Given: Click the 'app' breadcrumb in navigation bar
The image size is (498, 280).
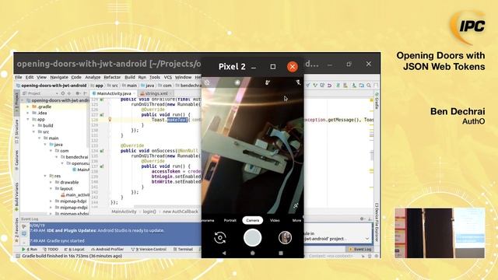Looking at the screenshot, I should (97, 86).
